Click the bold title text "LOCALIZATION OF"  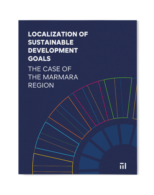coord(58,34)
